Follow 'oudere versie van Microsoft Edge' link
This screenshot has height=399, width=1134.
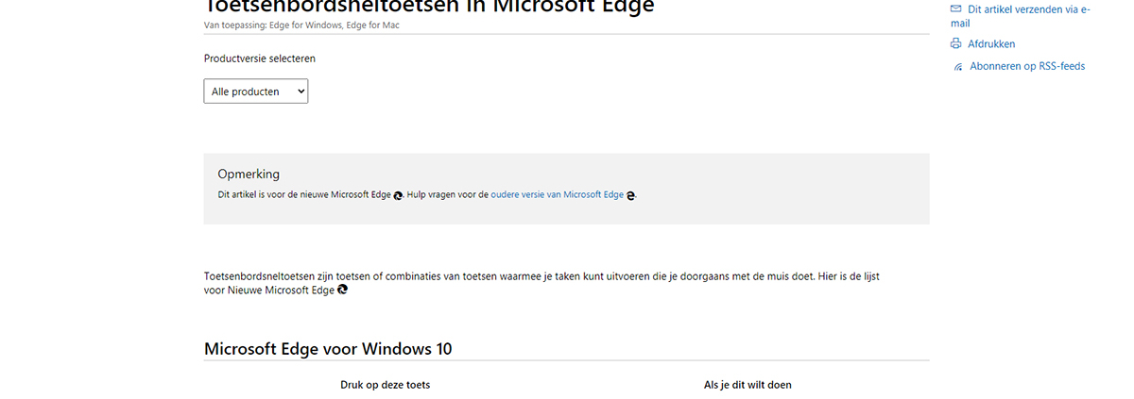point(558,195)
